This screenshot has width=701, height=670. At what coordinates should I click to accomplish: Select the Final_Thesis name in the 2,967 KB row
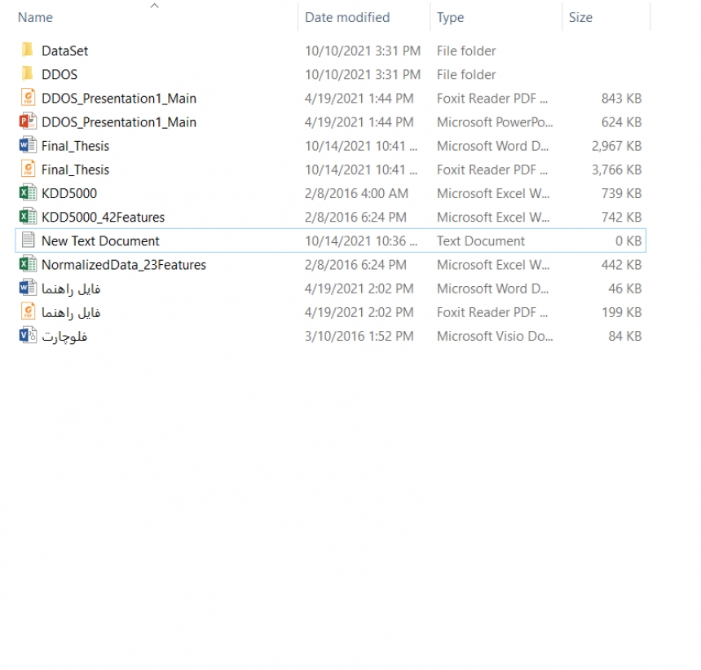pyautogui.click(x=75, y=146)
